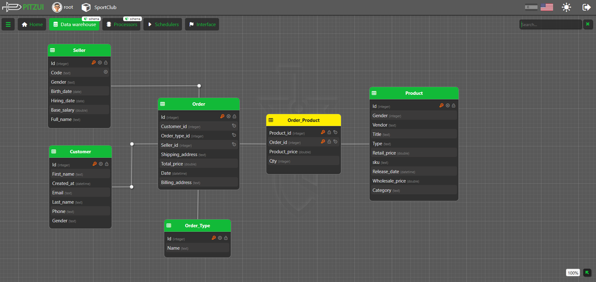Click the PITZUI logo

tap(23, 7)
